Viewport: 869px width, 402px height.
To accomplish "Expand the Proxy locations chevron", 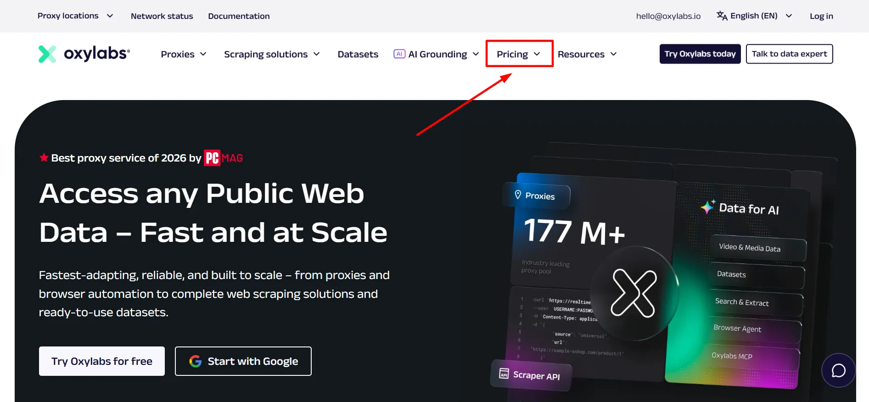I will (x=110, y=16).
